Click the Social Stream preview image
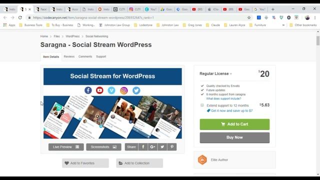The image size is (320, 180). (112, 103)
